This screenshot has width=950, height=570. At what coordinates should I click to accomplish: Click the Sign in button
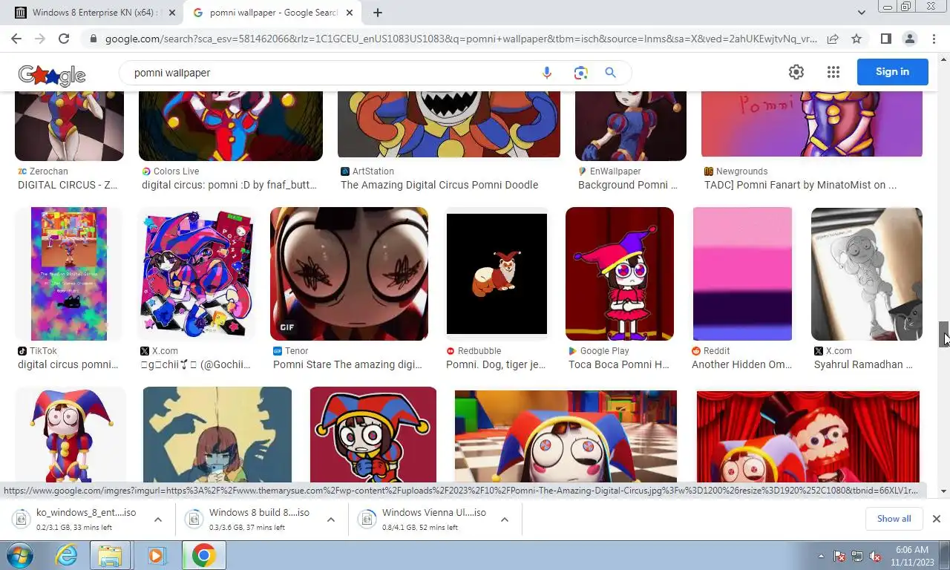click(892, 72)
